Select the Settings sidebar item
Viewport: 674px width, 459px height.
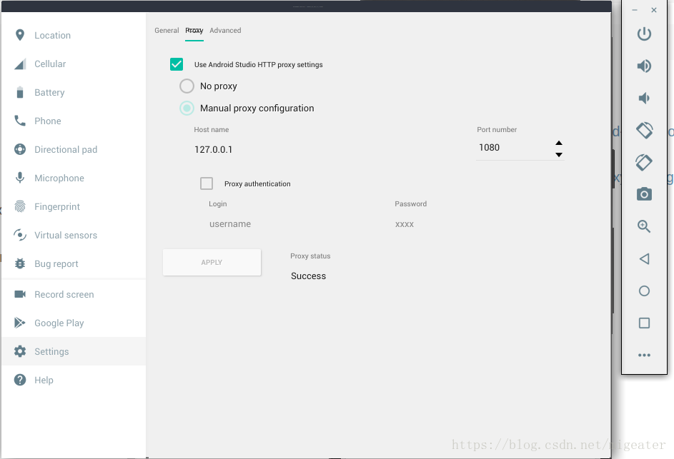pyautogui.click(x=74, y=352)
